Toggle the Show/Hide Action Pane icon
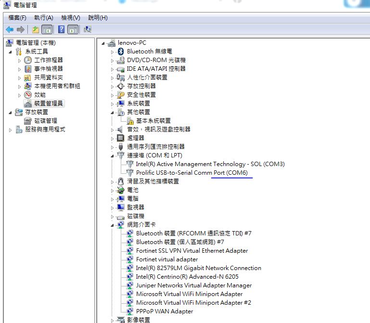Viewport: 370px width, 323px height. pos(73,29)
